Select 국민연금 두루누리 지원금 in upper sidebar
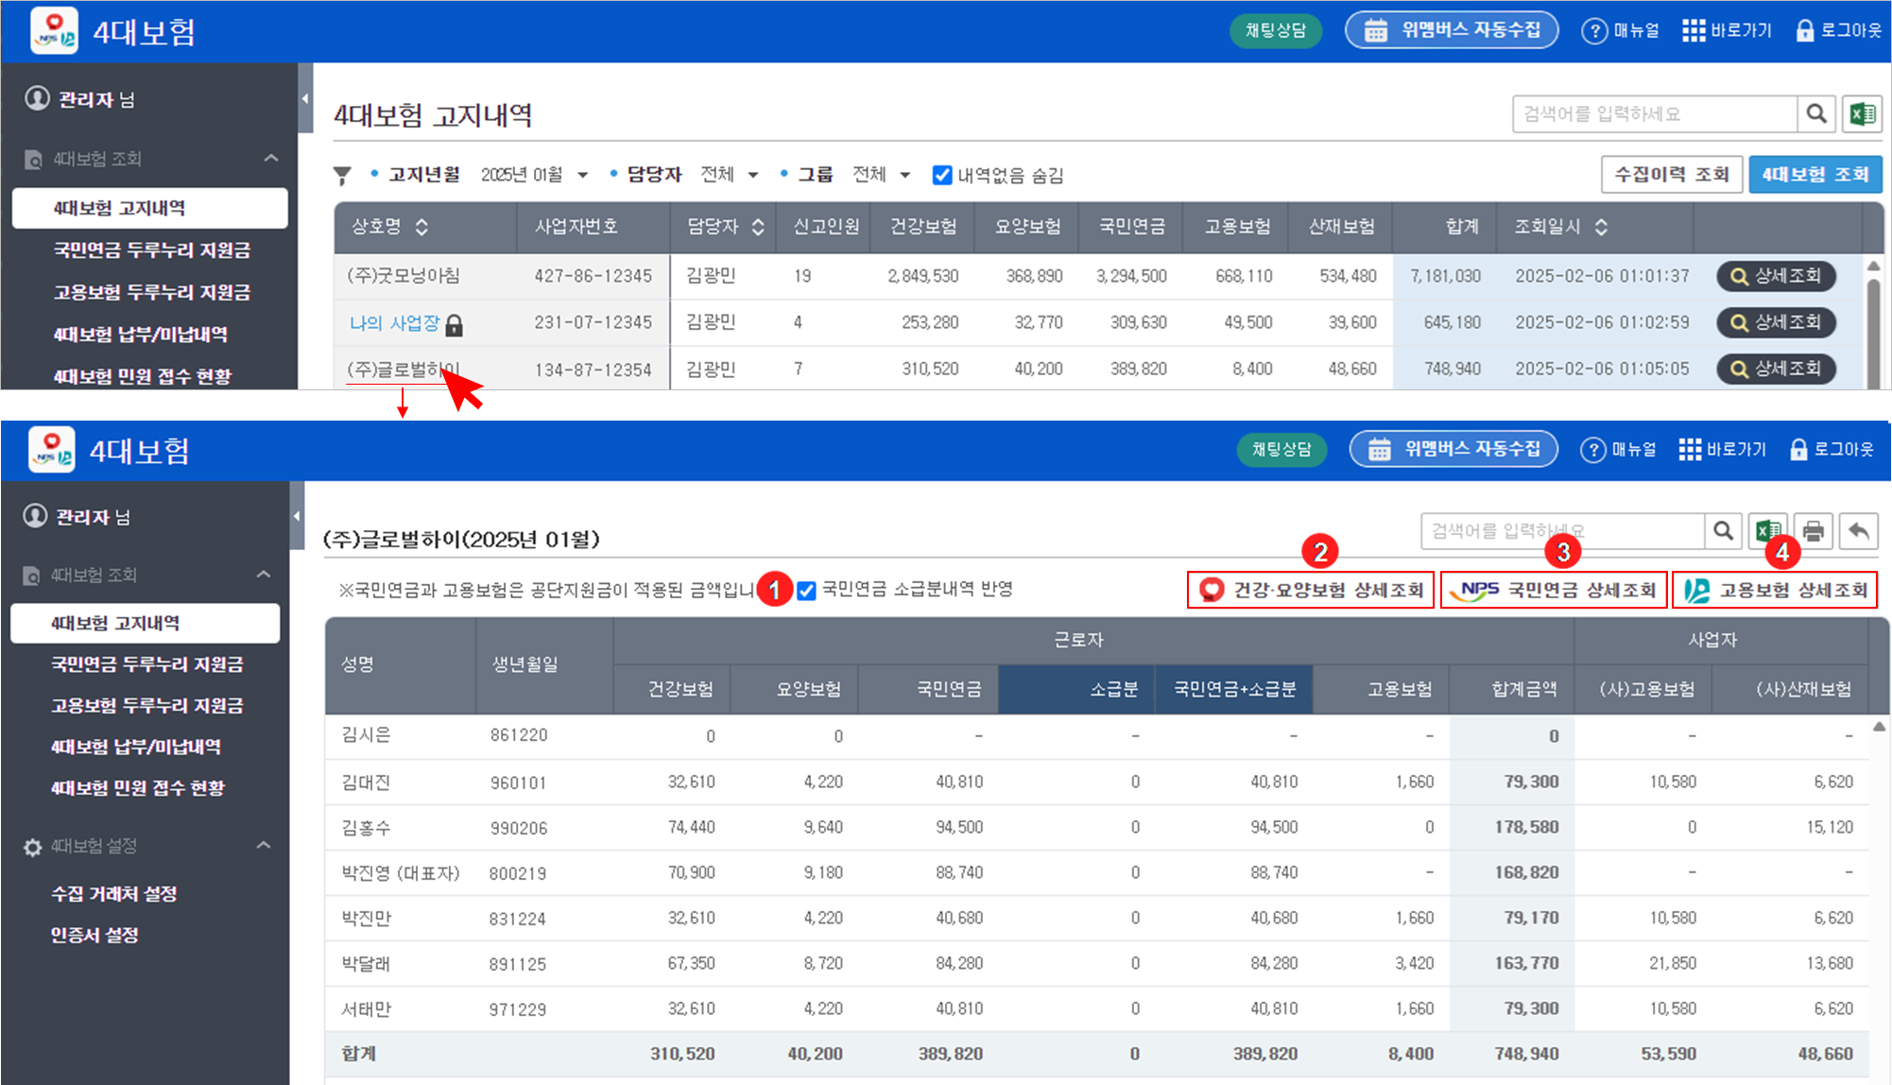The width and height of the screenshot is (1892, 1085). pyautogui.click(x=151, y=250)
